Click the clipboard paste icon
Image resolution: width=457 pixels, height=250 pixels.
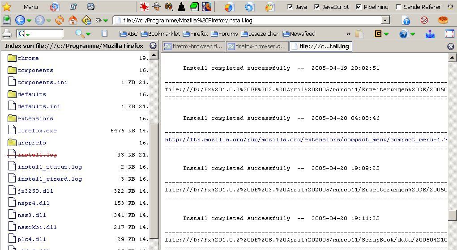(x=359, y=34)
